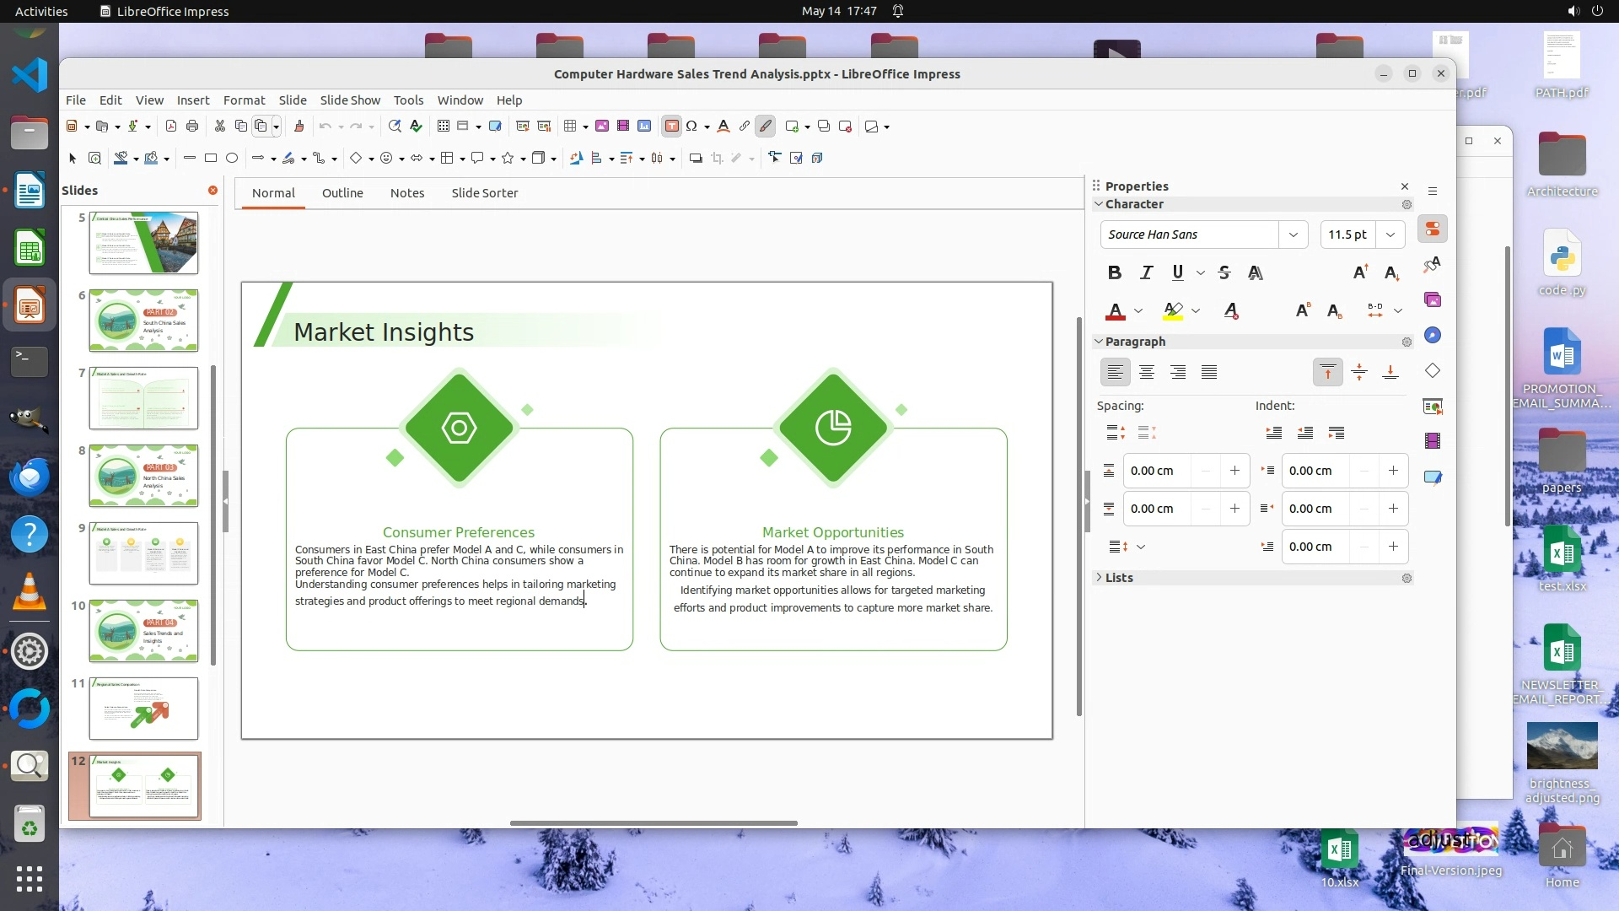Click the Insert Special Character icon
1619x911 pixels.
(691, 127)
